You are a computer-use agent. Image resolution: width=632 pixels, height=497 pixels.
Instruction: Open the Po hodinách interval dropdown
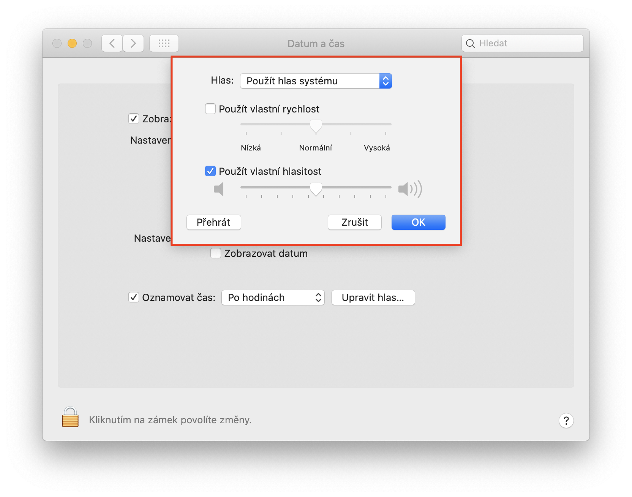click(x=273, y=298)
